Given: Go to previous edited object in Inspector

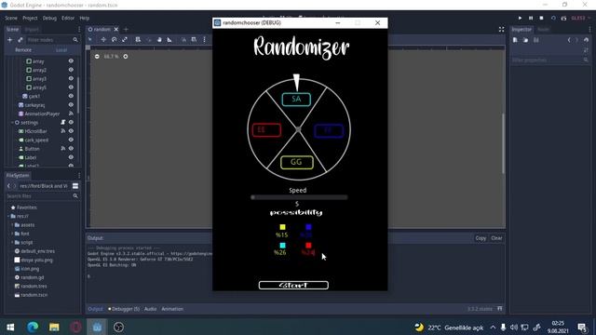Looking at the screenshot, I should point(569,40).
